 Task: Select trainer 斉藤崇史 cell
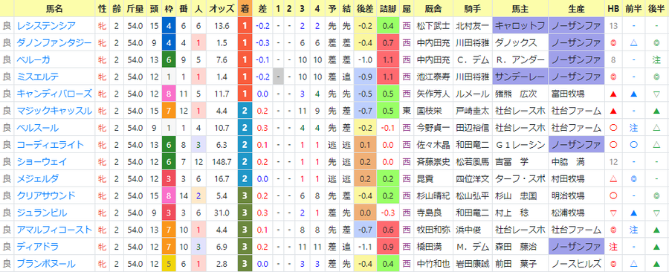coord(433,162)
